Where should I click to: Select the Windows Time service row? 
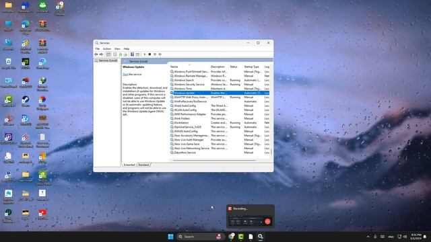tap(220, 89)
